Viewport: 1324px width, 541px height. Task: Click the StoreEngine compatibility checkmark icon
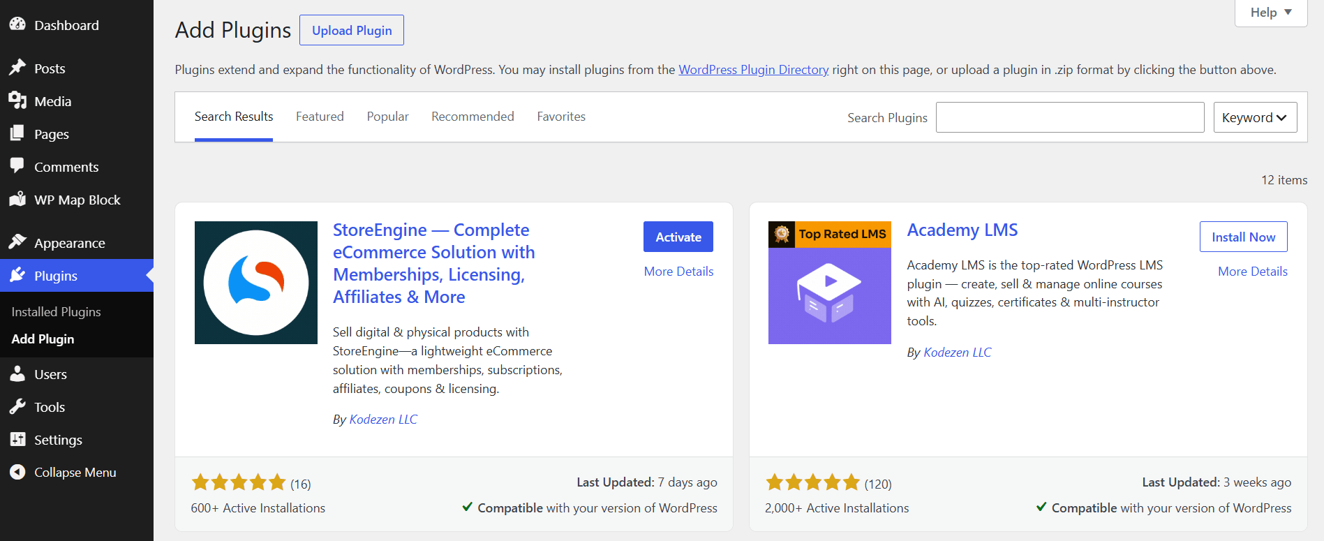(468, 507)
